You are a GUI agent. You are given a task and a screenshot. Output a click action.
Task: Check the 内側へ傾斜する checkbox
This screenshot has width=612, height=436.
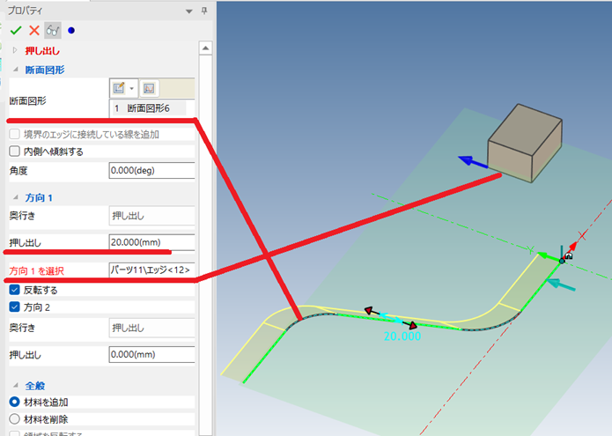tap(15, 151)
